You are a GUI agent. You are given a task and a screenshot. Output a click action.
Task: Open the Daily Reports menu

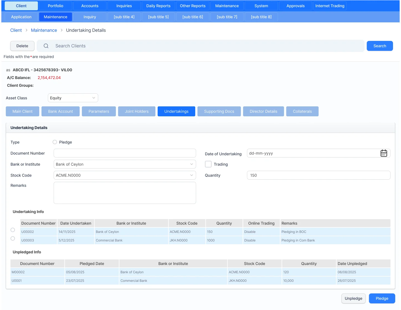(x=158, y=6)
